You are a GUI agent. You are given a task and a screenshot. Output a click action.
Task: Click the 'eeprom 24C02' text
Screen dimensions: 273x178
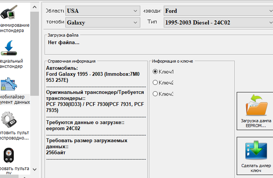[63, 128]
